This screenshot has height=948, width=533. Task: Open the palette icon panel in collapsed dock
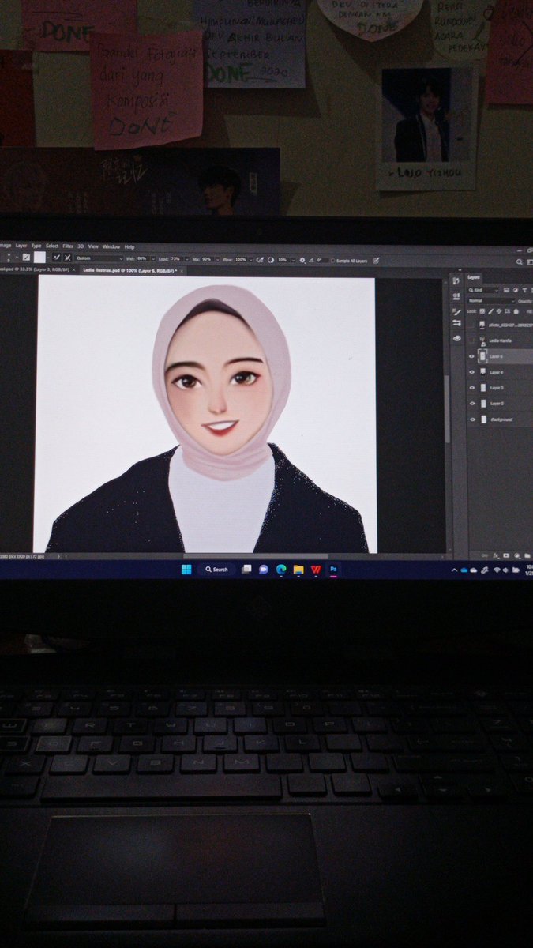[x=456, y=338]
